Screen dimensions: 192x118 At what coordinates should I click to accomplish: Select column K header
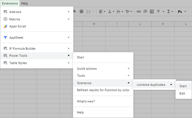click(x=163, y=24)
